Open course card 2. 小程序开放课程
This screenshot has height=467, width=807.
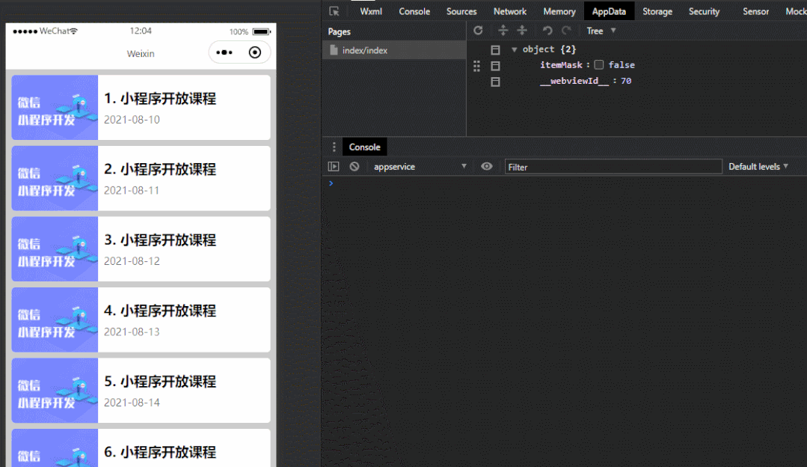pos(141,178)
